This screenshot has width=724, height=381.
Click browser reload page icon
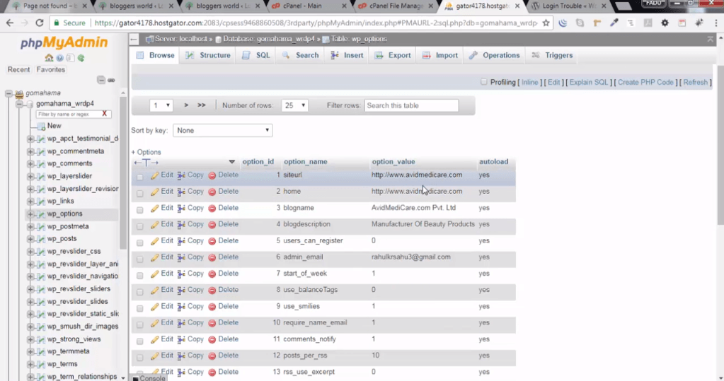point(40,23)
